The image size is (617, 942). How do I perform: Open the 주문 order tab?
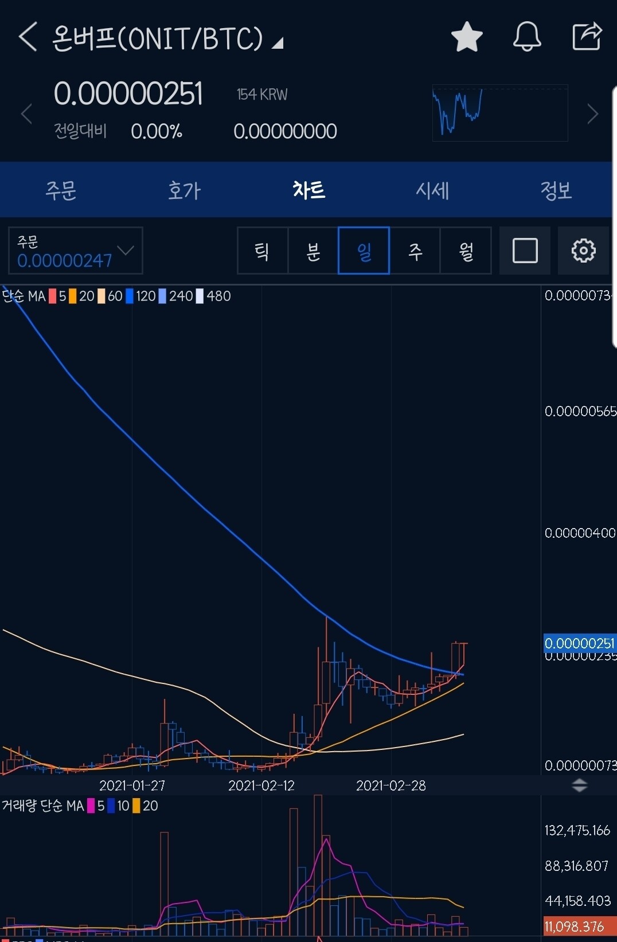click(61, 190)
